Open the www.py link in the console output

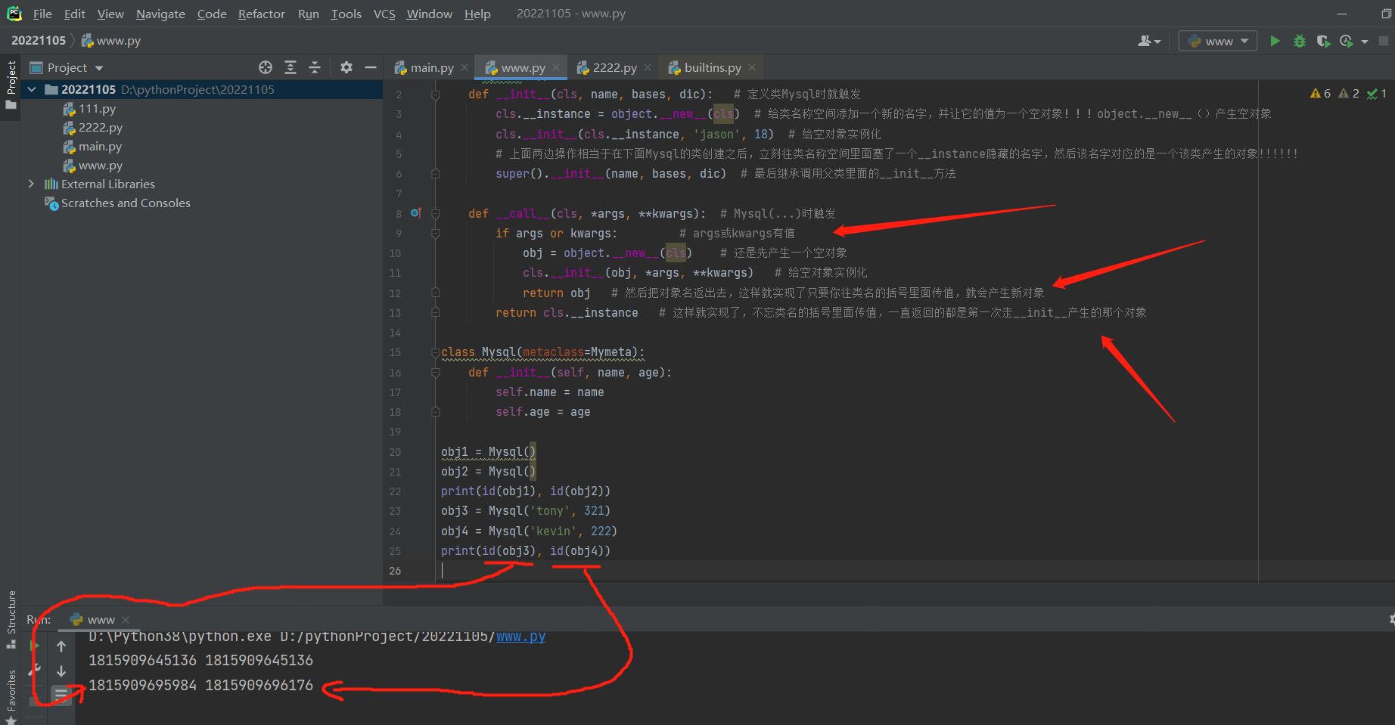tap(520, 637)
